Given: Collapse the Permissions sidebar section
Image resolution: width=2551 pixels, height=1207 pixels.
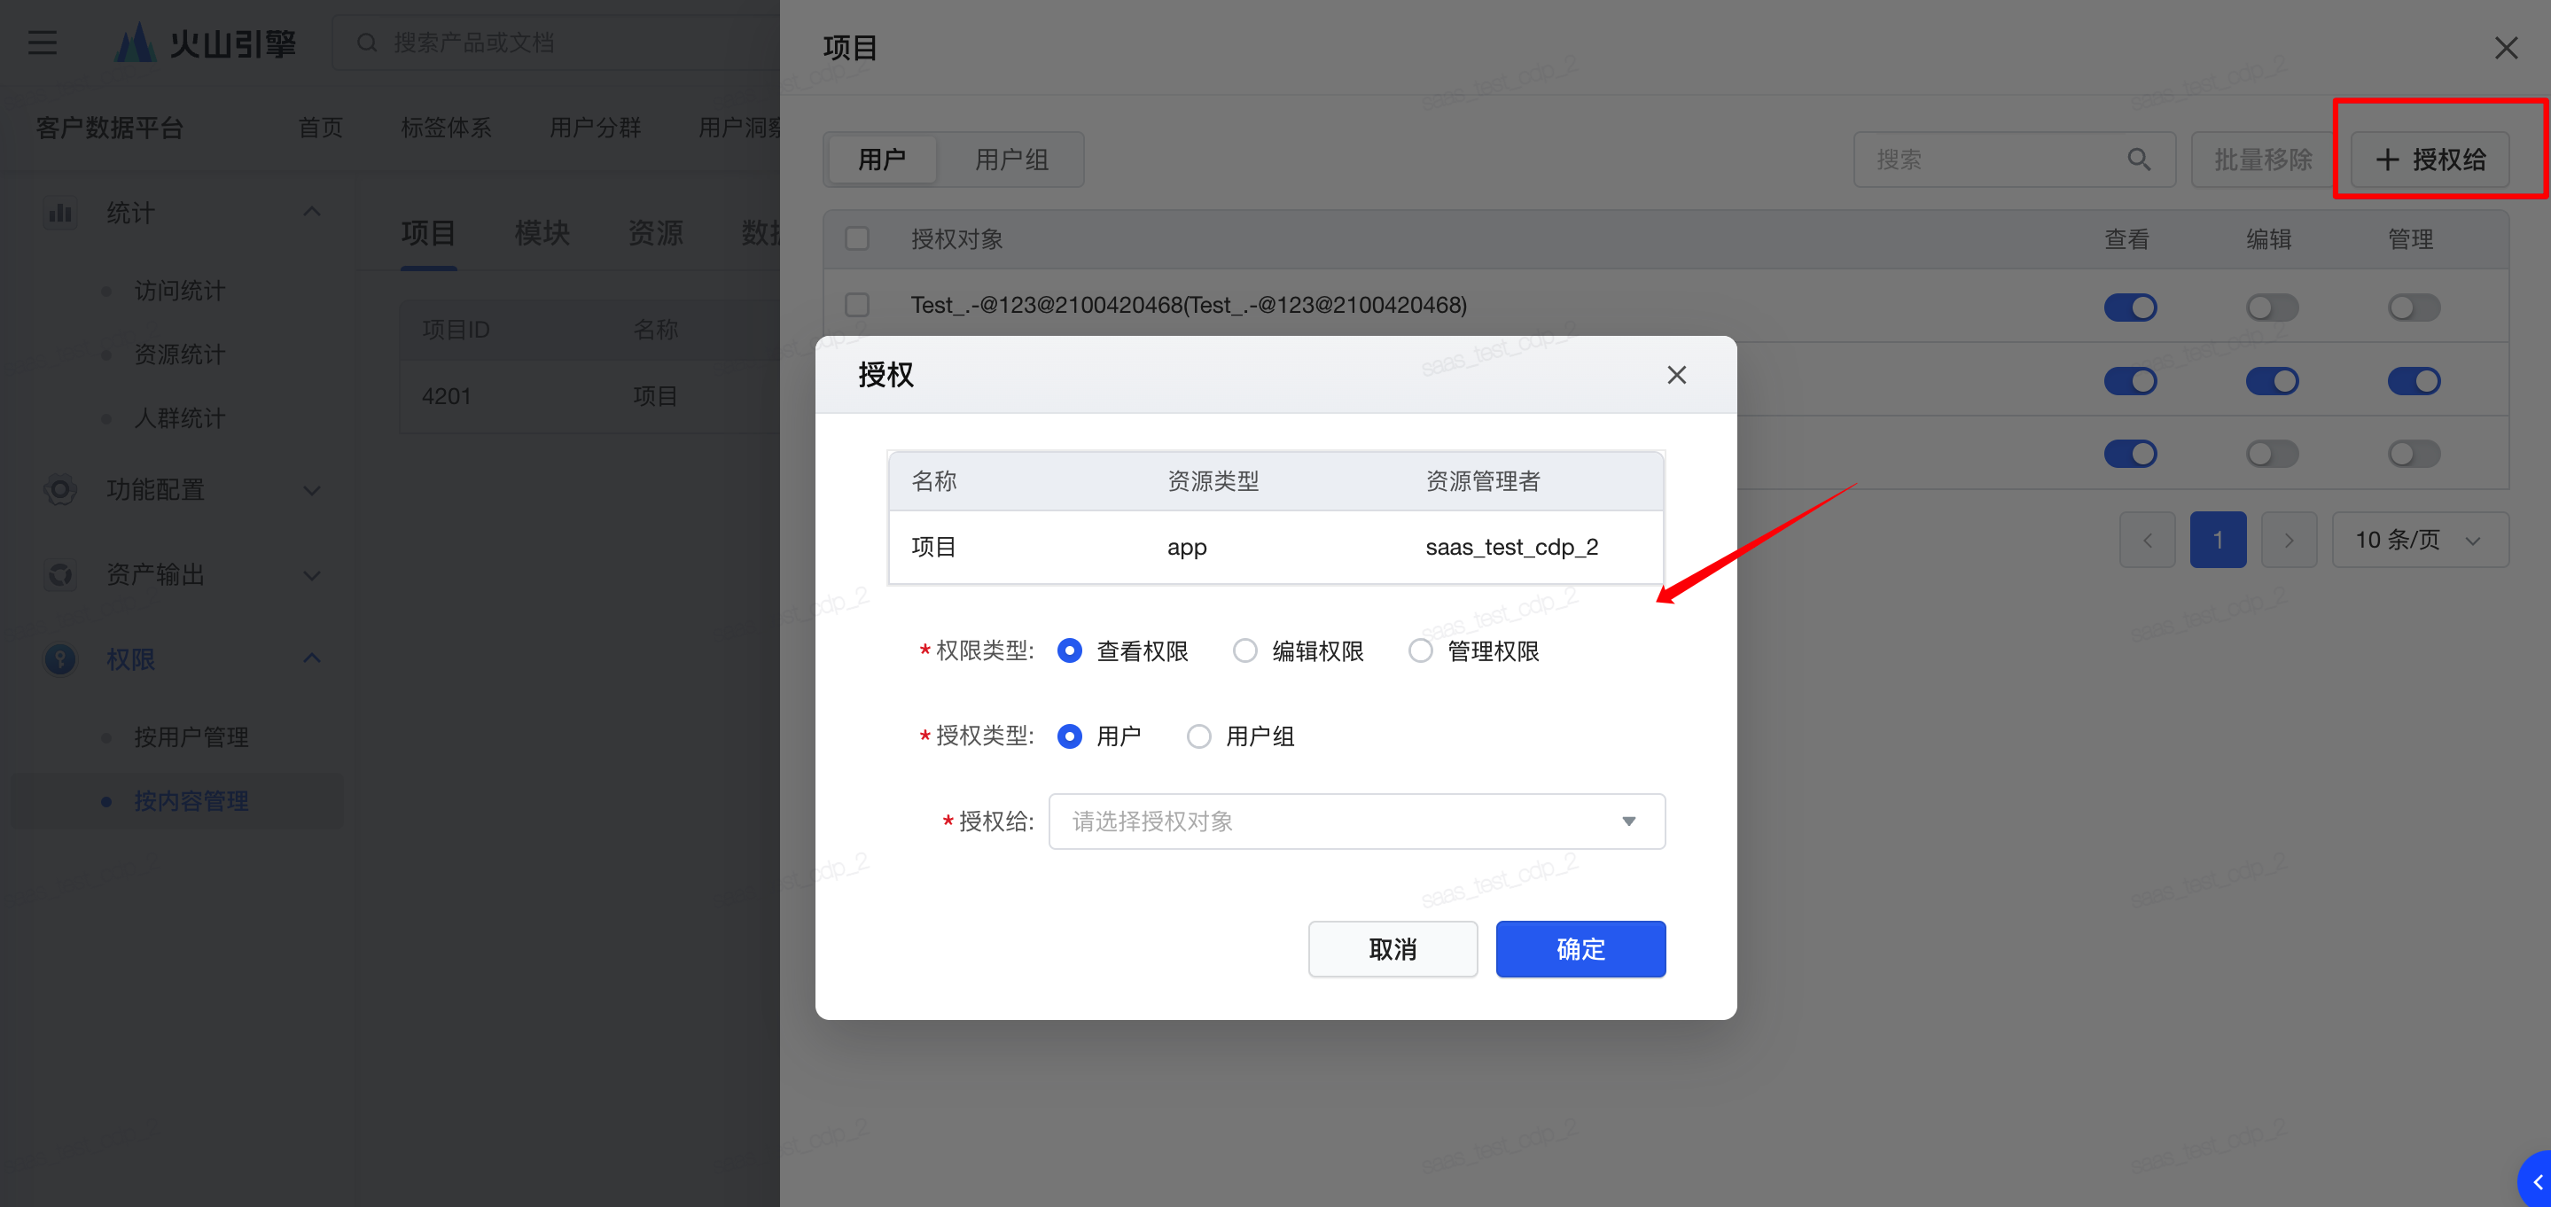Looking at the screenshot, I should click(312, 658).
